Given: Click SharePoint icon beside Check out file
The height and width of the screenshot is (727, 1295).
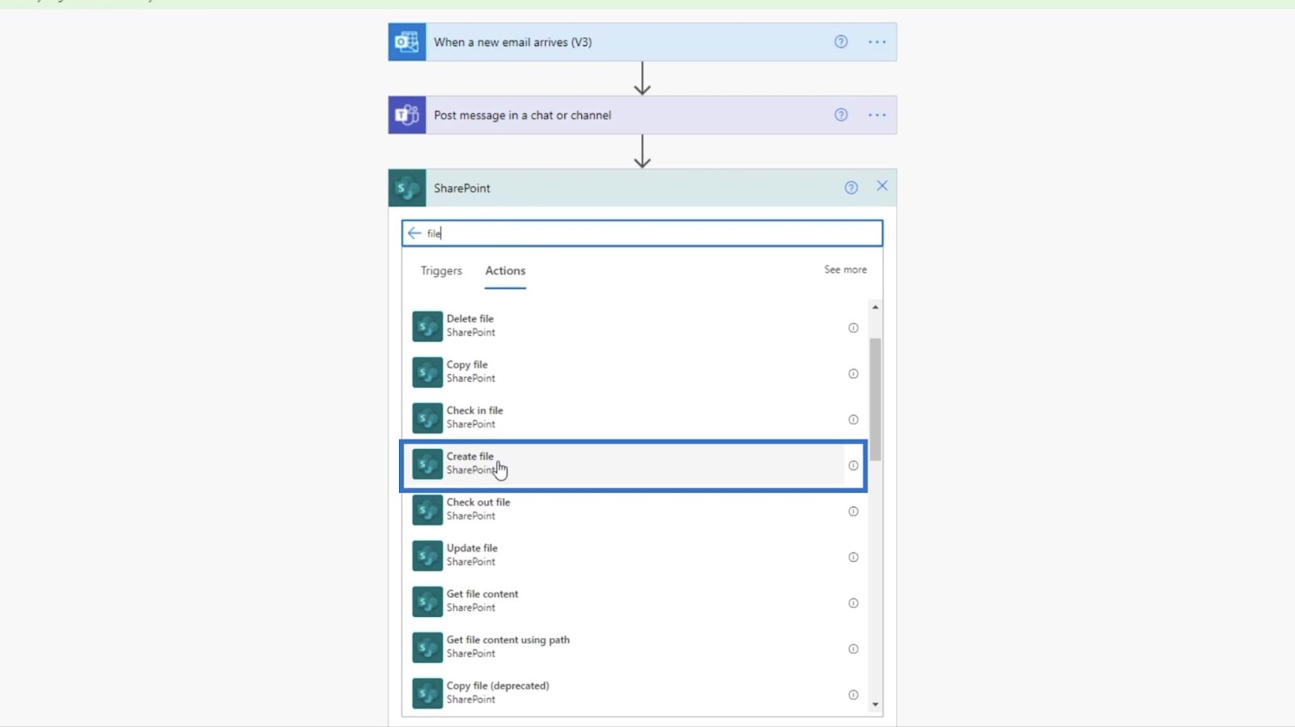Looking at the screenshot, I should coord(427,510).
